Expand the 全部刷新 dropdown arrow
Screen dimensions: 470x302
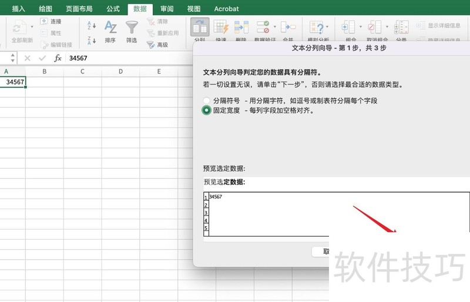[32, 26]
